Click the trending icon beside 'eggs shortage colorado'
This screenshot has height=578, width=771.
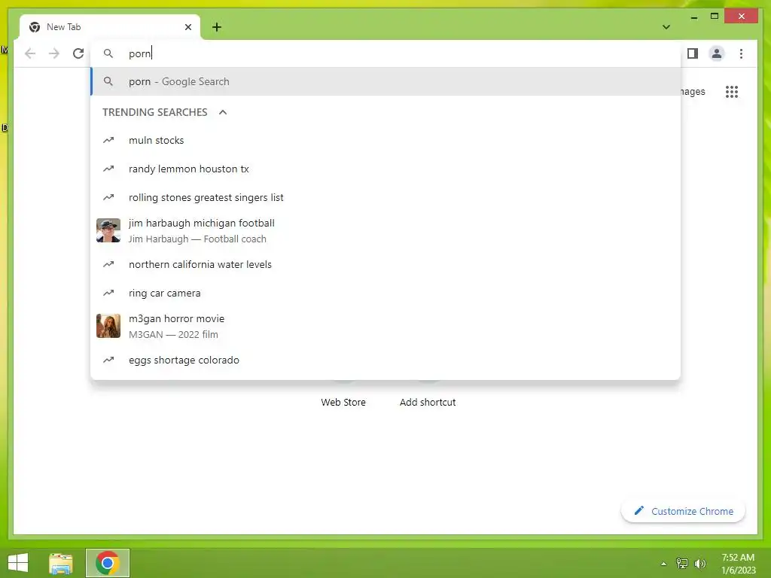point(108,360)
